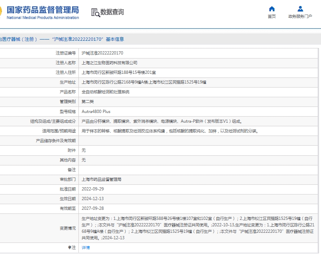The width and height of the screenshot is (321, 255).
Task: Click the home icon labeled 首页
Action: [x=272, y=9]
